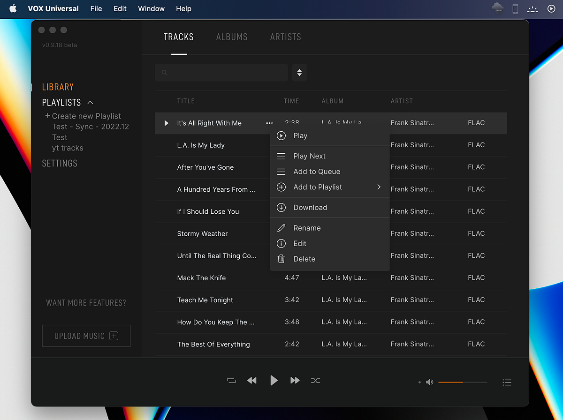Screen dimensions: 563x420
Task: Click the UPLOAD MUSIC button
Action: click(86, 336)
